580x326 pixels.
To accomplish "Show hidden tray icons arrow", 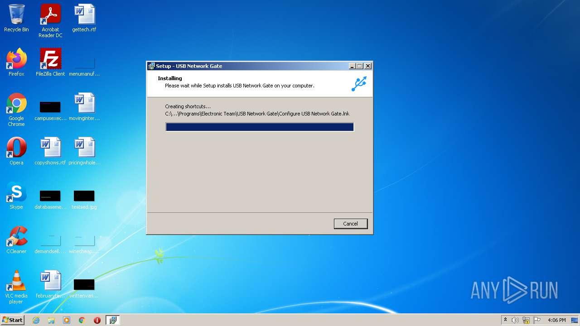I will pyautogui.click(x=505, y=320).
